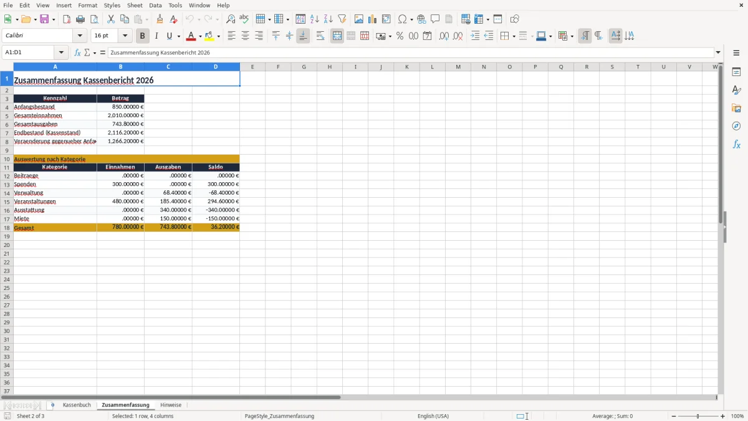Open Find & Replace
748x421 pixels.
pos(231,19)
